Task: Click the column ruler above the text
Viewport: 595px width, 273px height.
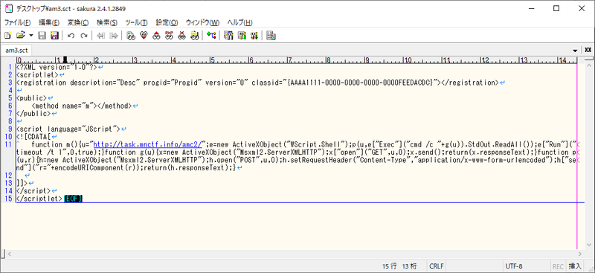Action: pos(296,60)
